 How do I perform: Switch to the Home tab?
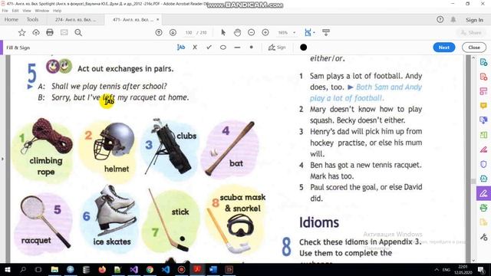tap(12, 19)
